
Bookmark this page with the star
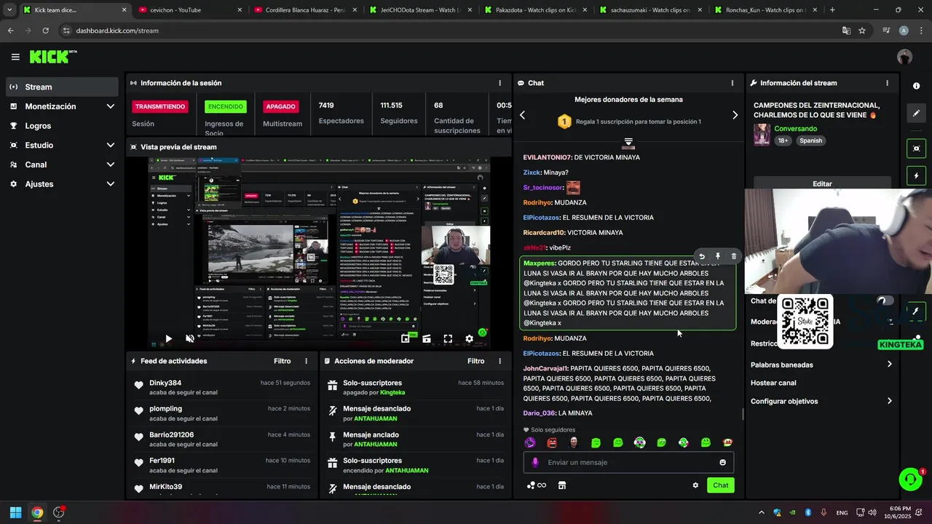862,31
